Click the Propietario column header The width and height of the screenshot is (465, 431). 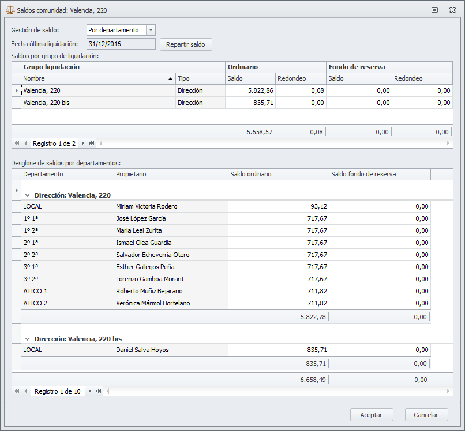[170, 174]
